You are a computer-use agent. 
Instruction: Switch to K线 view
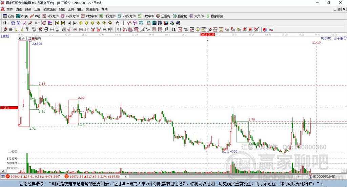click(x=35, y=16)
